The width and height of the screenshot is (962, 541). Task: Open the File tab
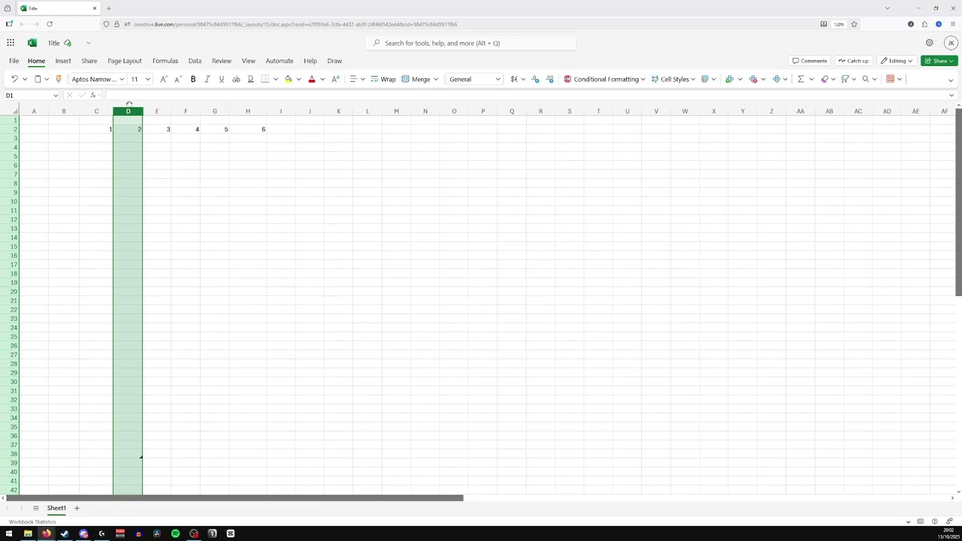coord(14,61)
